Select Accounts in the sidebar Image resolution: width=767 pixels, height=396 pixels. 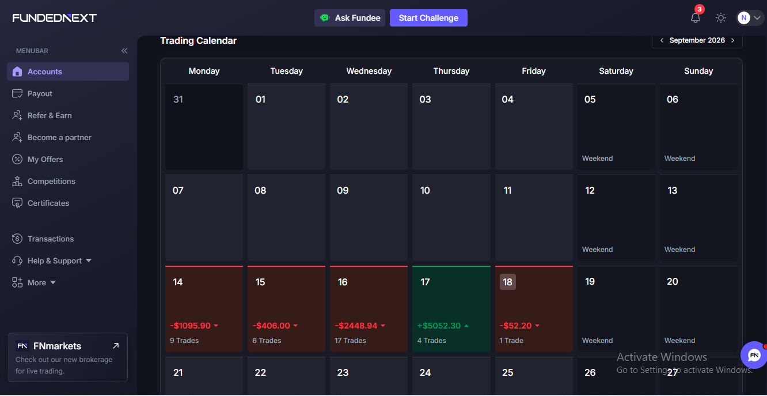pyautogui.click(x=68, y=71)
